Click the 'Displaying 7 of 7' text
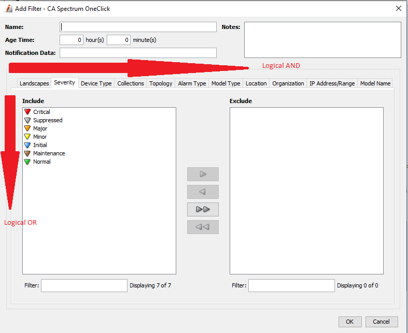Screen dimensions: 408x333 tap(150, 285)
